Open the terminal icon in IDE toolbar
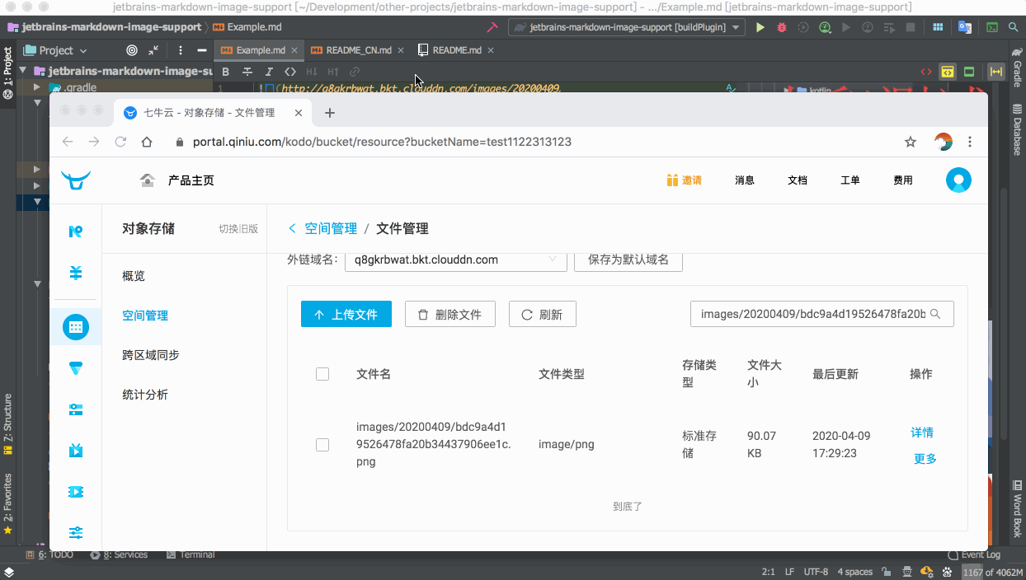 (992, 27)
